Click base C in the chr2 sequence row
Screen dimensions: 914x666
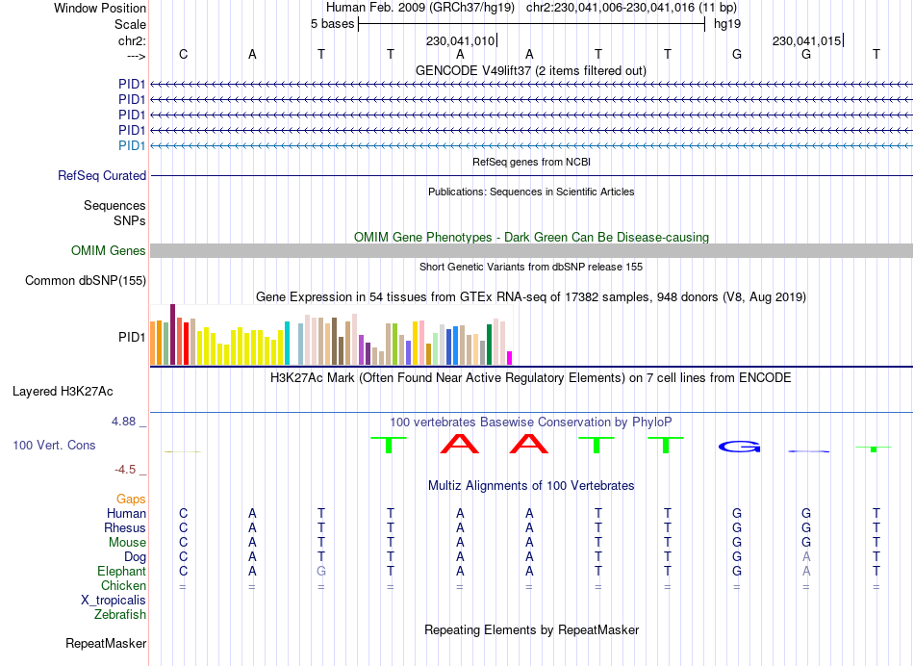pyautogui.click(x=183, y=54)
